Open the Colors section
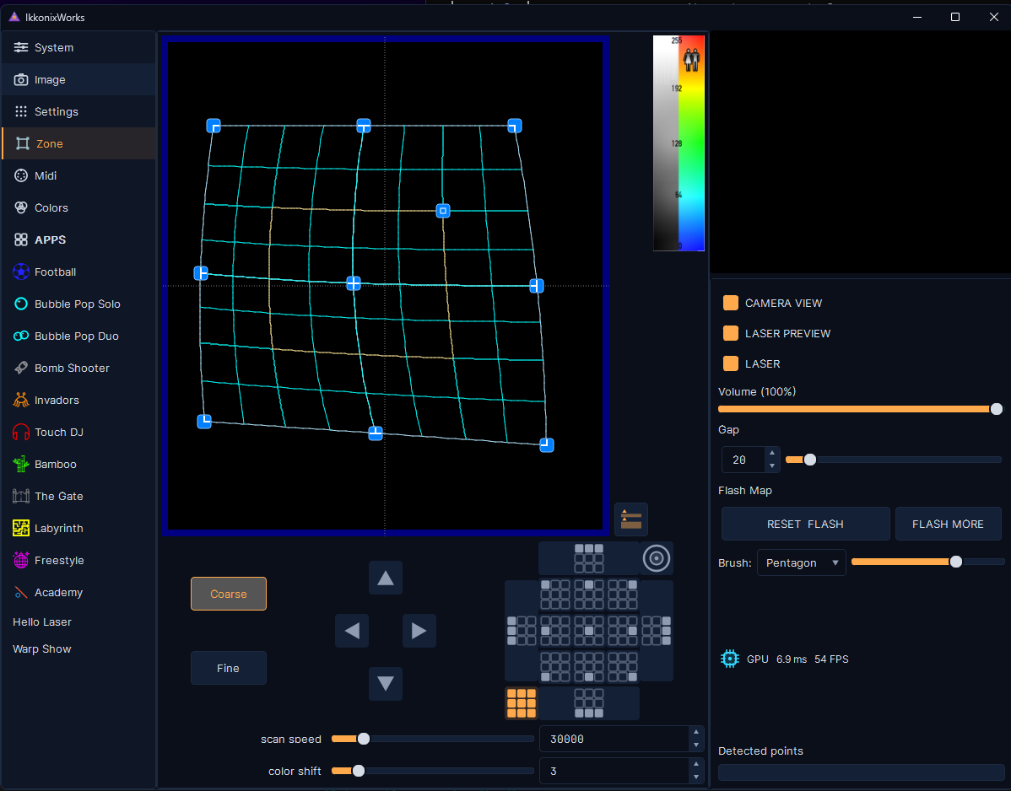The image size is (1011, 791). 78,208
